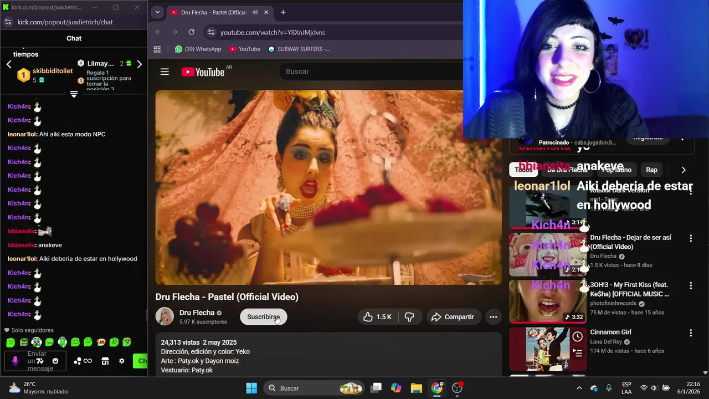The height and width of the screenshot is (399, 709).
Task: Open OBS Studio taskbar icon
Action: point(457,388)
